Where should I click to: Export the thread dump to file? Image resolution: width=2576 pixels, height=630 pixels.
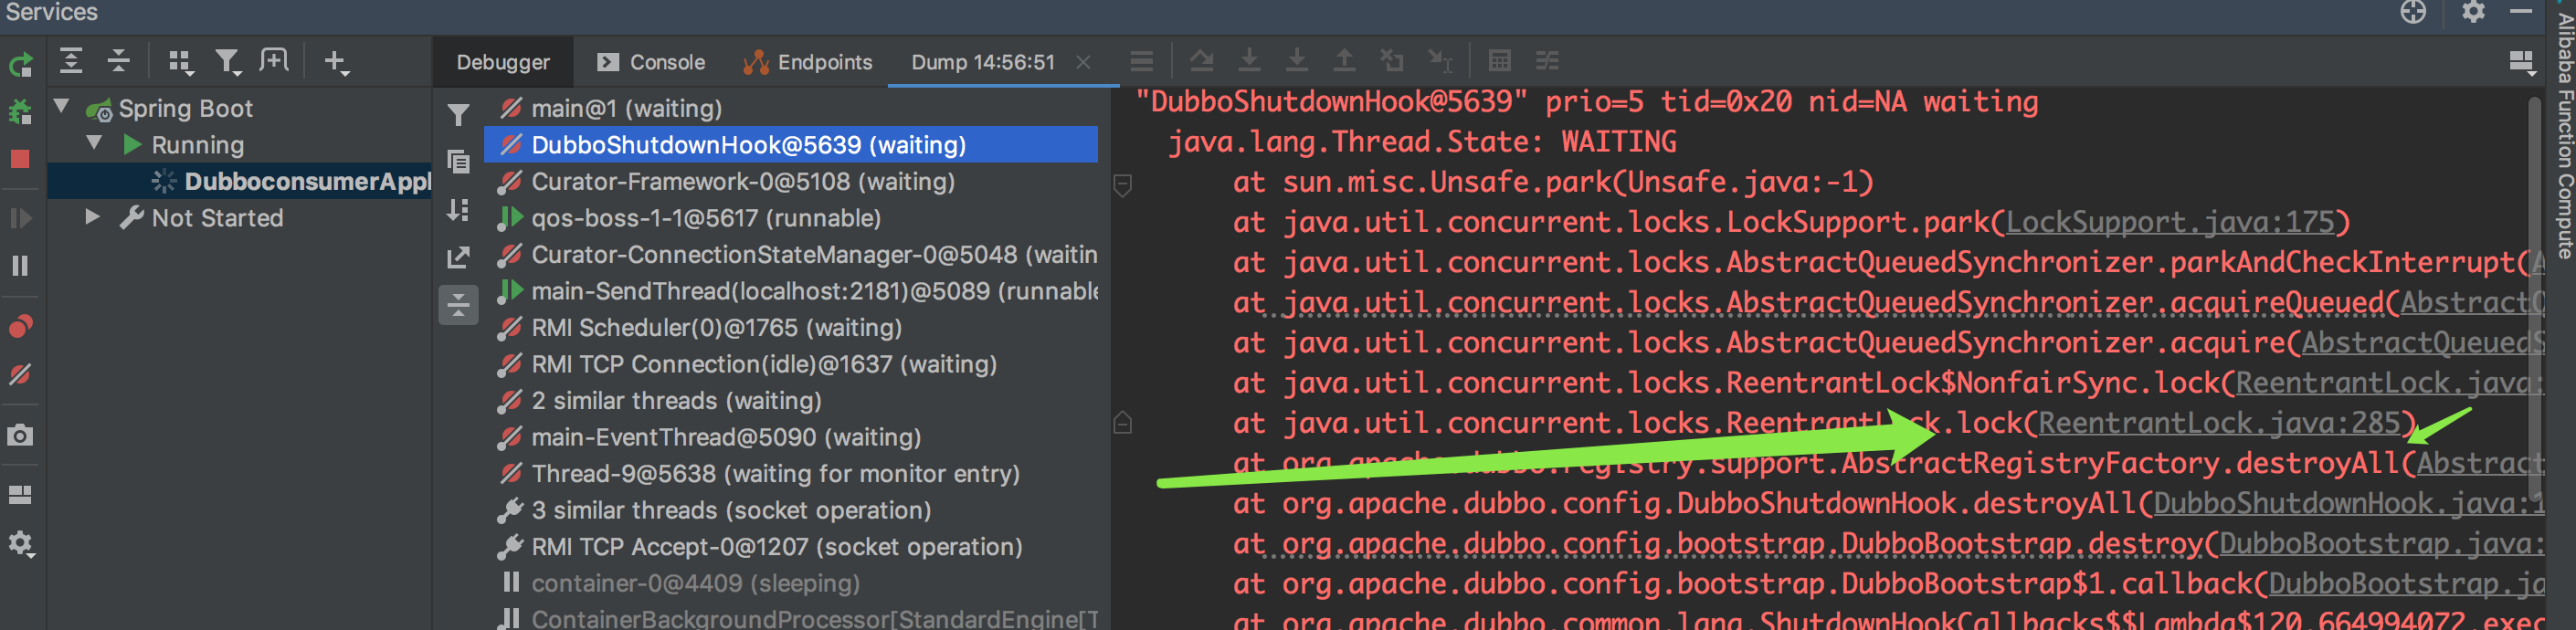pyautogui.click(x=459, y=257)
